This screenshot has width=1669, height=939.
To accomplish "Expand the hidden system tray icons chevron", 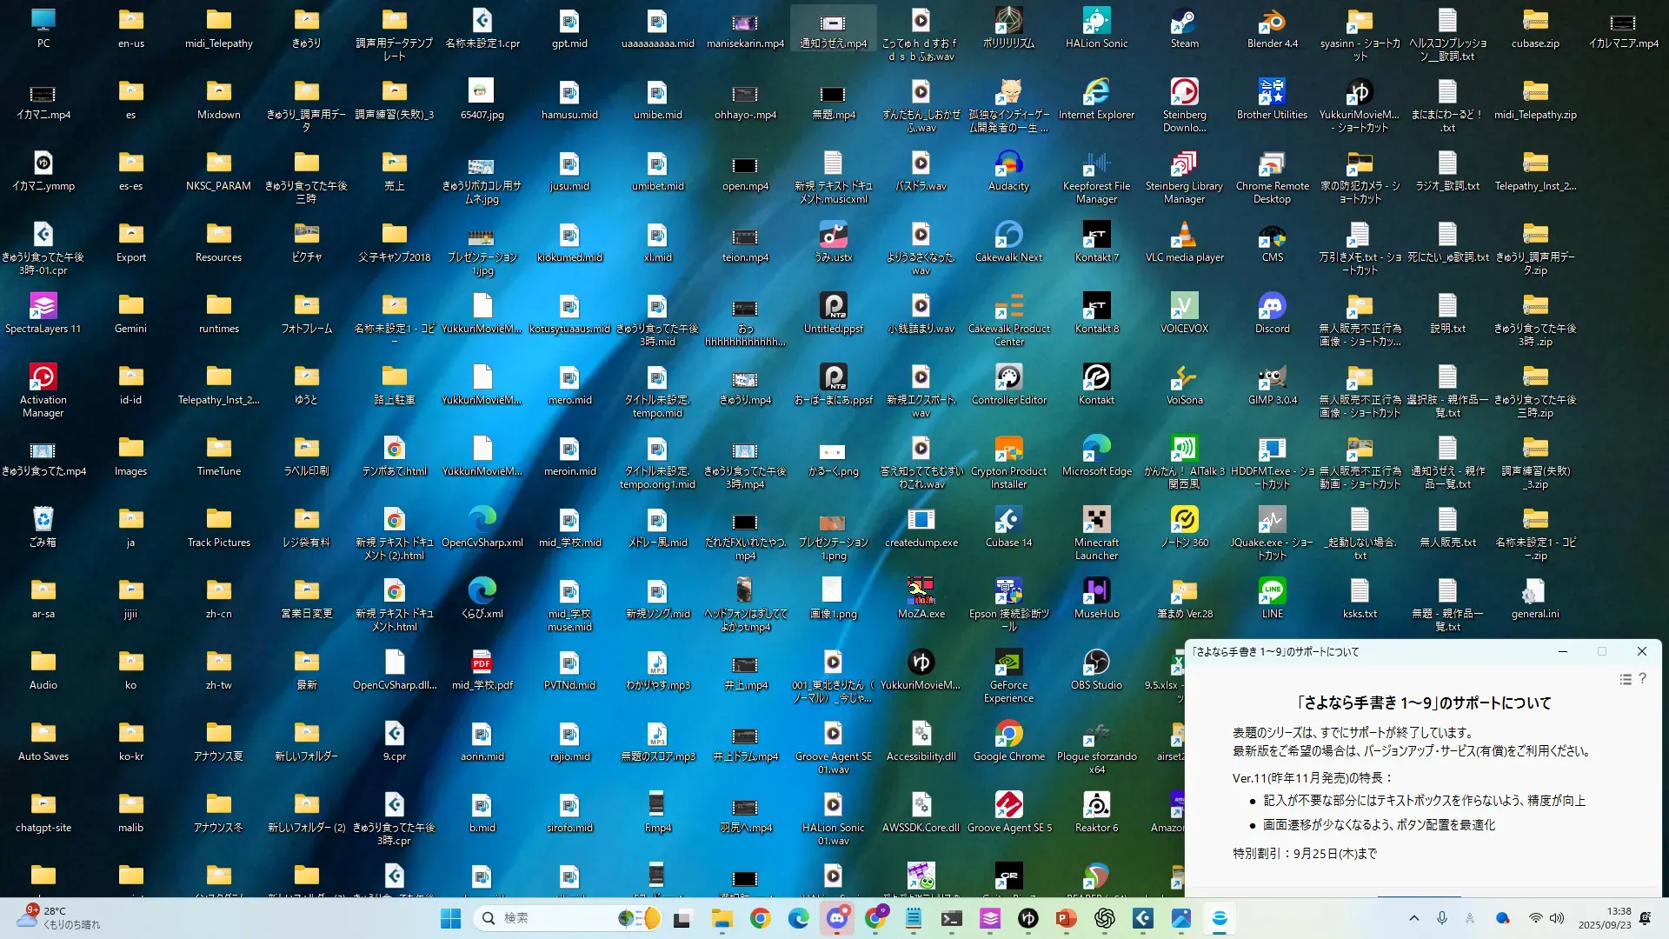I will click(x=1413, y=918).
